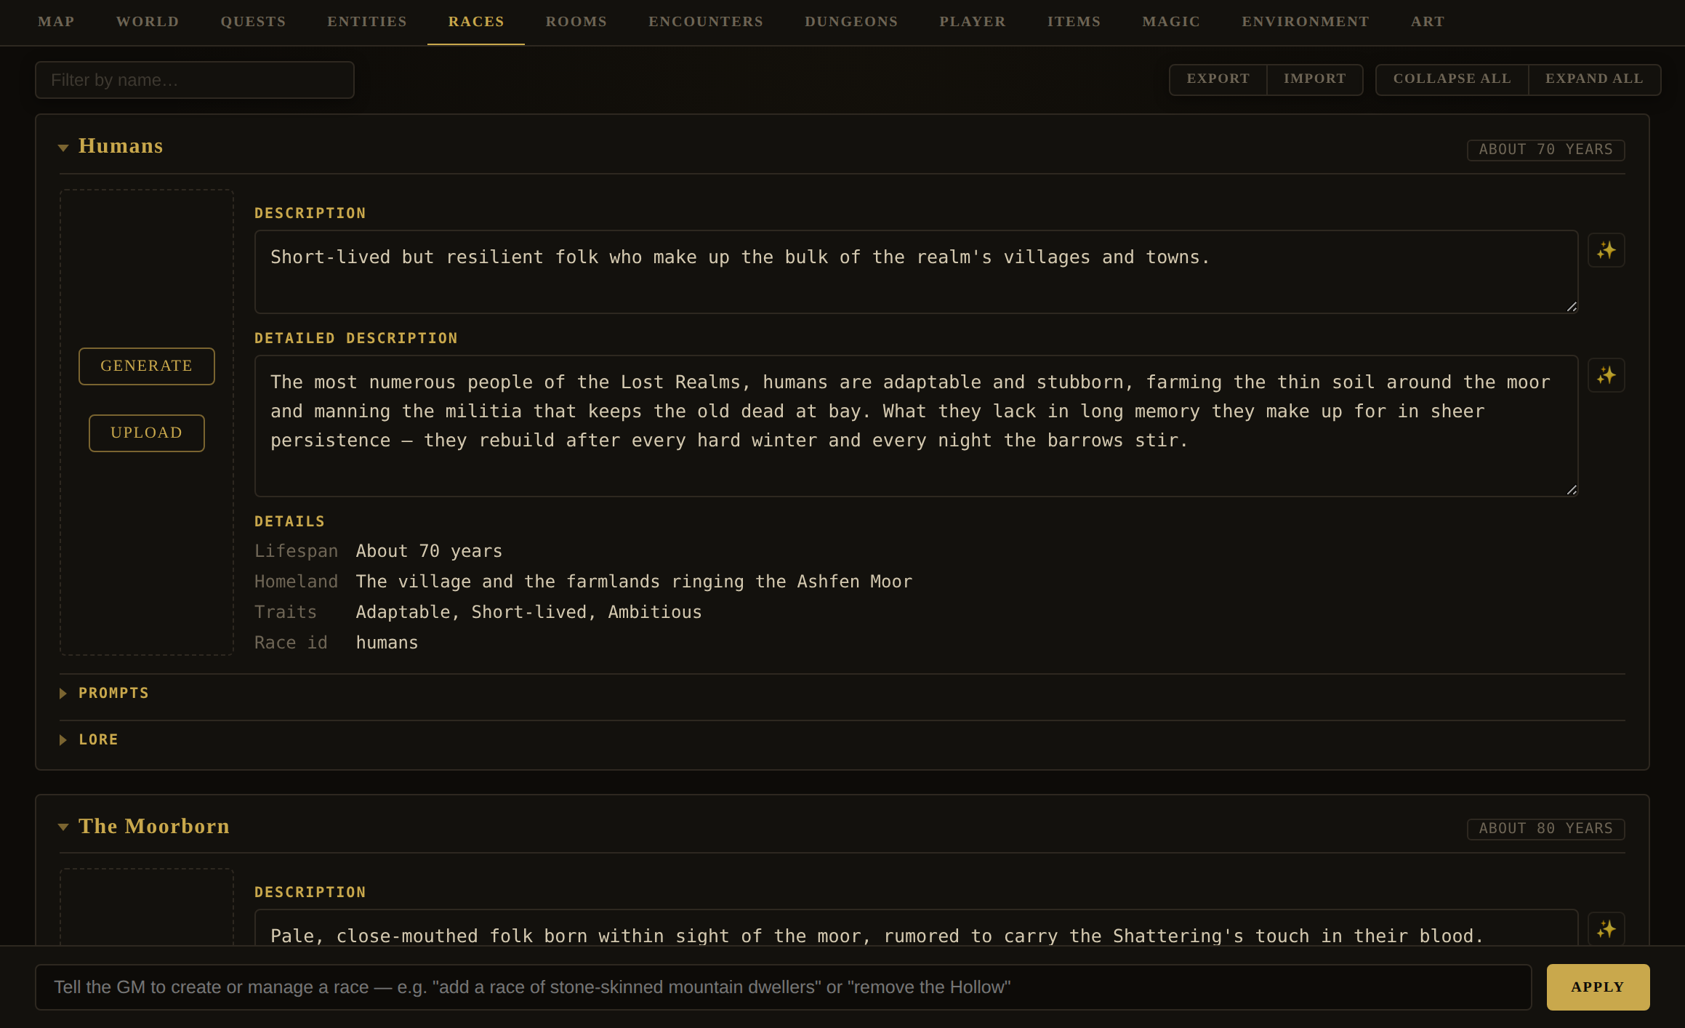This screenshot has width=1685, height=1028.
Task: Switch to the Rooms tab
Action: [576, 22]
